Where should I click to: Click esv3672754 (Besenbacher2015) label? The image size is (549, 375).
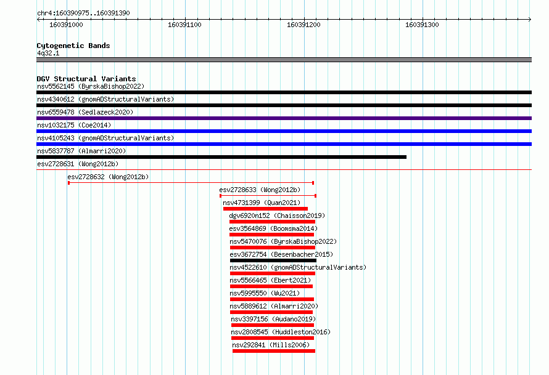281,254
